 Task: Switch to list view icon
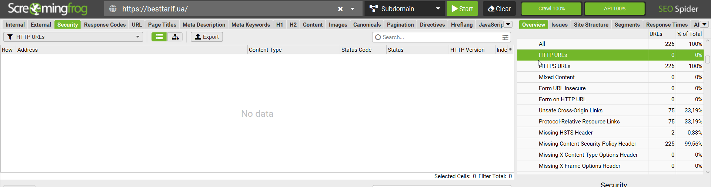pos(159,37)
